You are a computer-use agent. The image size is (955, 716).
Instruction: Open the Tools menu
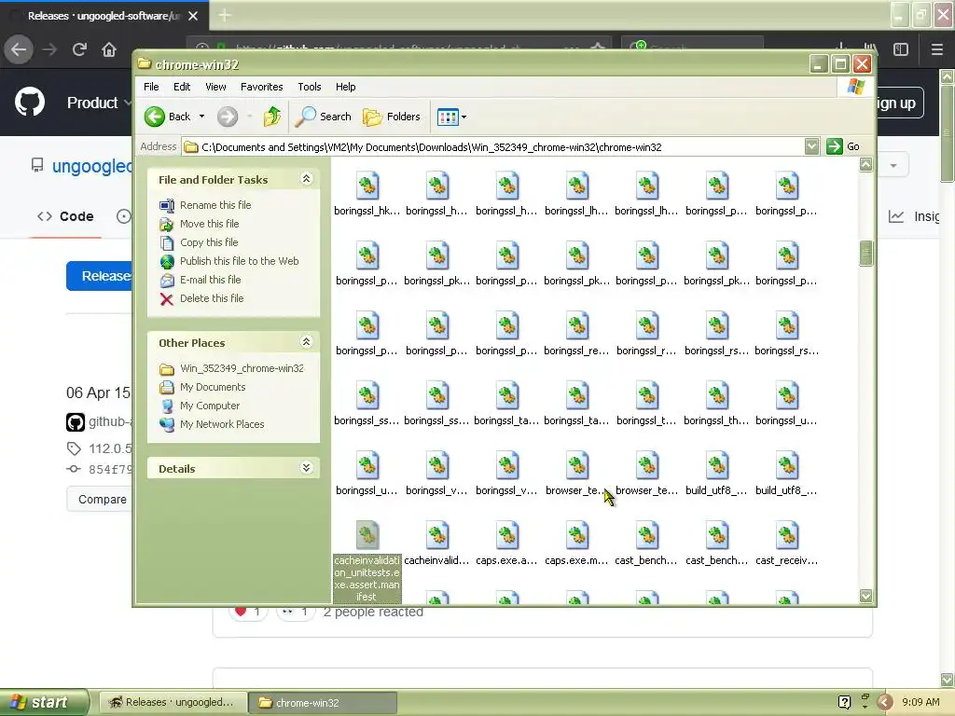click(x=310, y=87)
